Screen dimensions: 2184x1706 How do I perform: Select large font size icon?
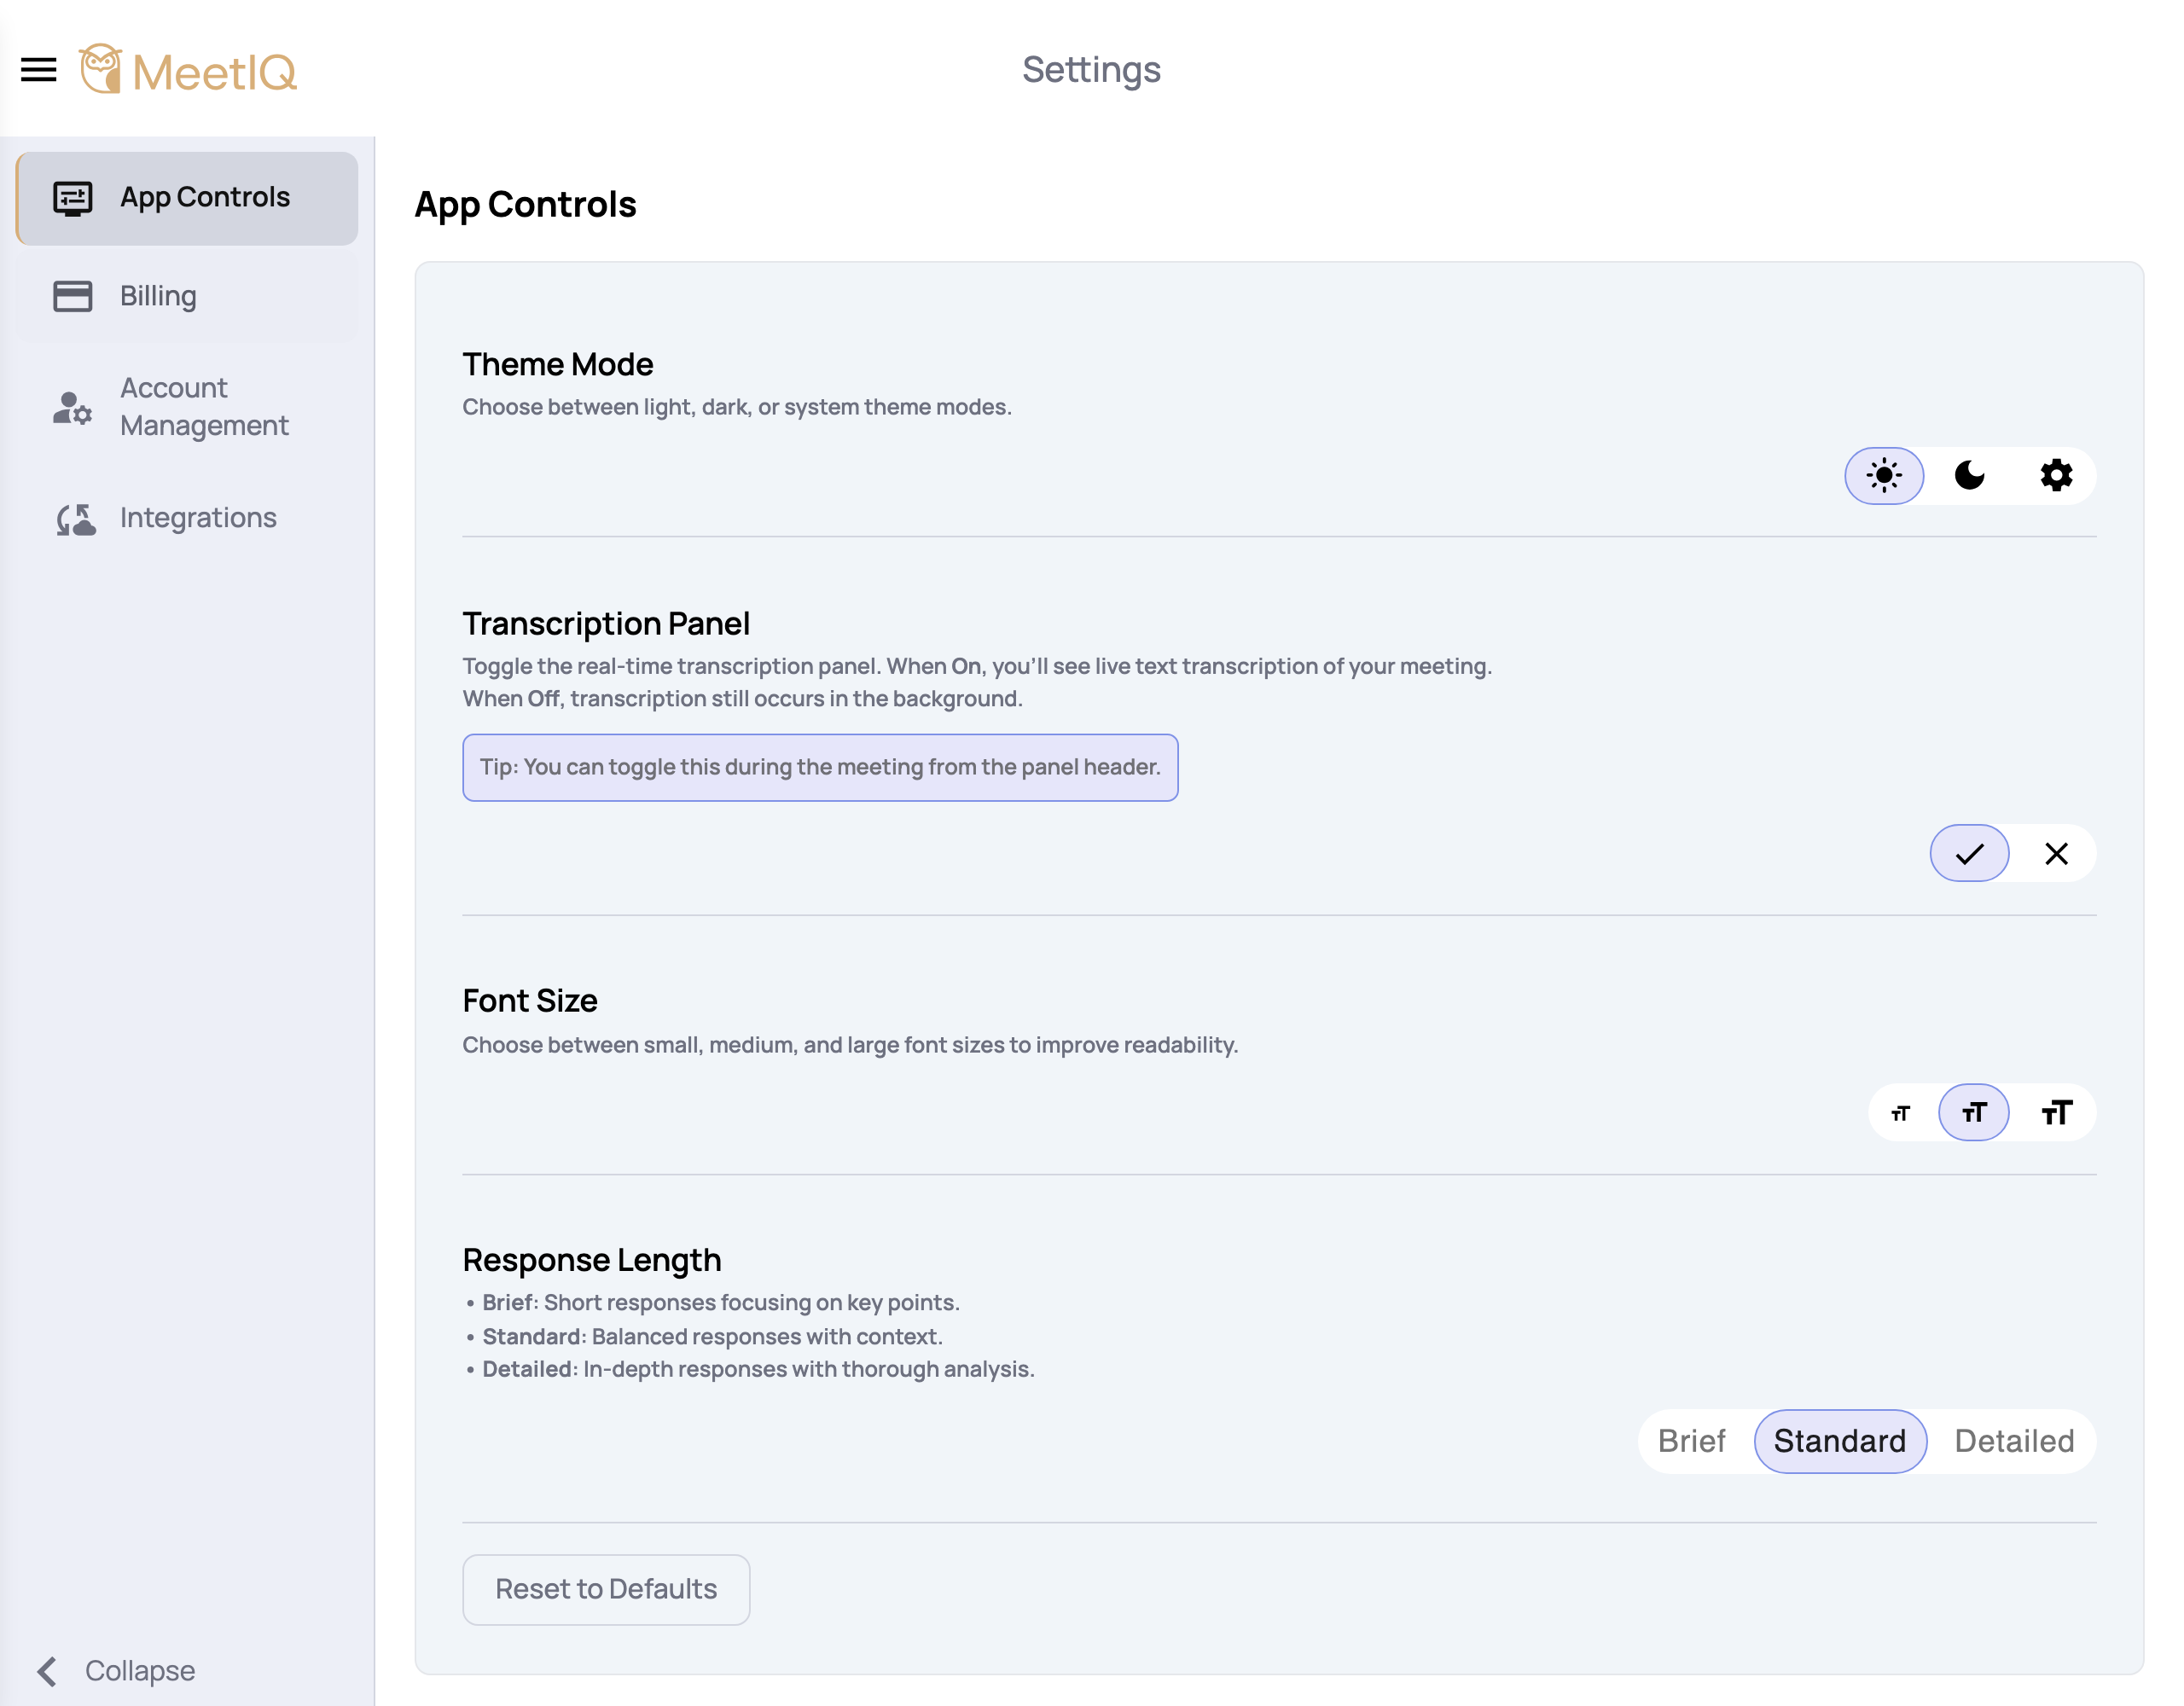coord(2055,1112)
